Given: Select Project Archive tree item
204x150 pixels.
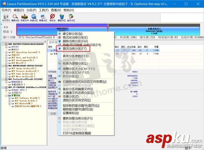Looking at the screenshot, I should click(25, 71).
